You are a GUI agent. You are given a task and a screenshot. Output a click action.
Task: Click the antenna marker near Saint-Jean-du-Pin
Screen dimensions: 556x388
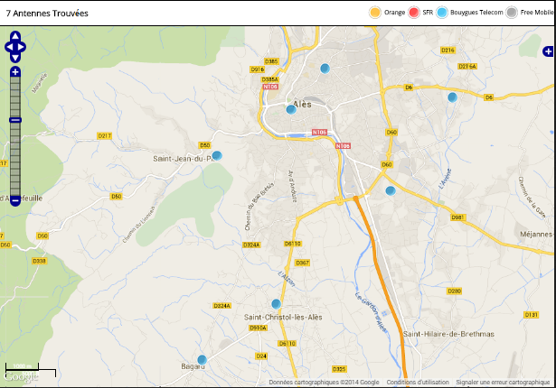[217, 155]
